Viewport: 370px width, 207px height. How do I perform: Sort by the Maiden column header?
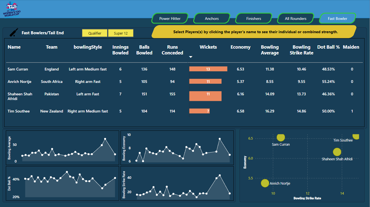point(351,47)
